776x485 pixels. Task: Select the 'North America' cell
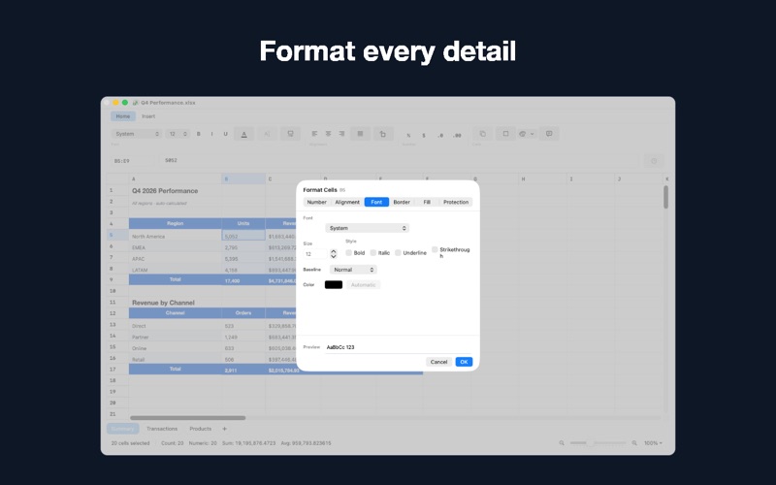pyautogui.click(x=176, y=237)
